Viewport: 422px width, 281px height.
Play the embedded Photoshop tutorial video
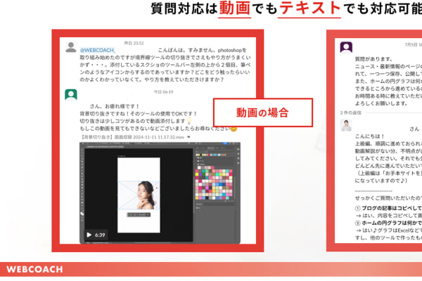coord(89,235)
